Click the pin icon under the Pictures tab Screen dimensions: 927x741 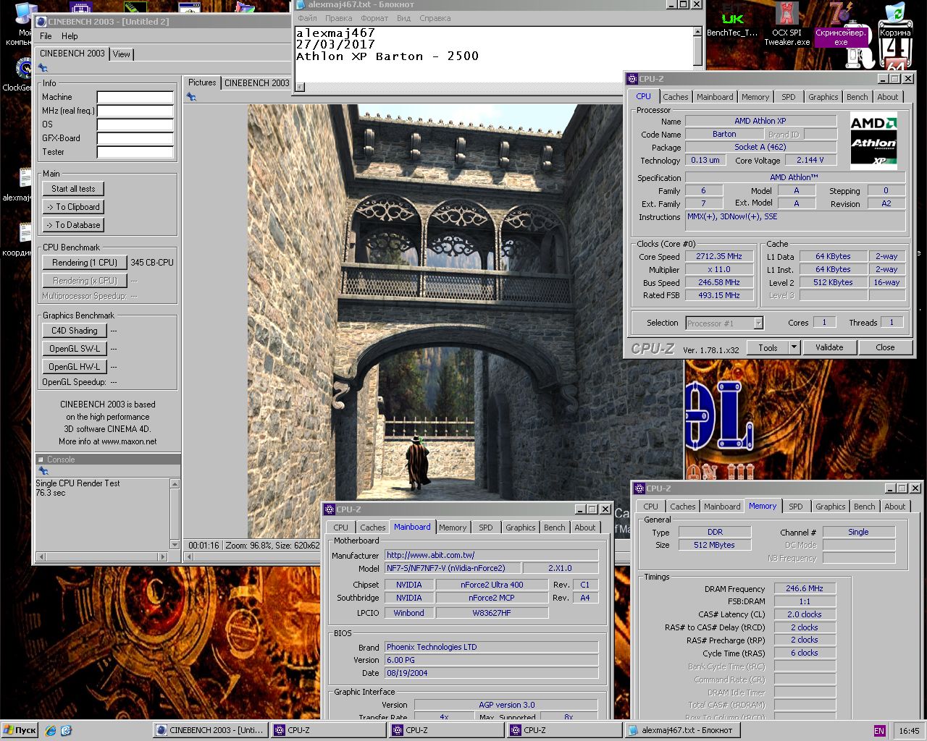coord(191,97)
